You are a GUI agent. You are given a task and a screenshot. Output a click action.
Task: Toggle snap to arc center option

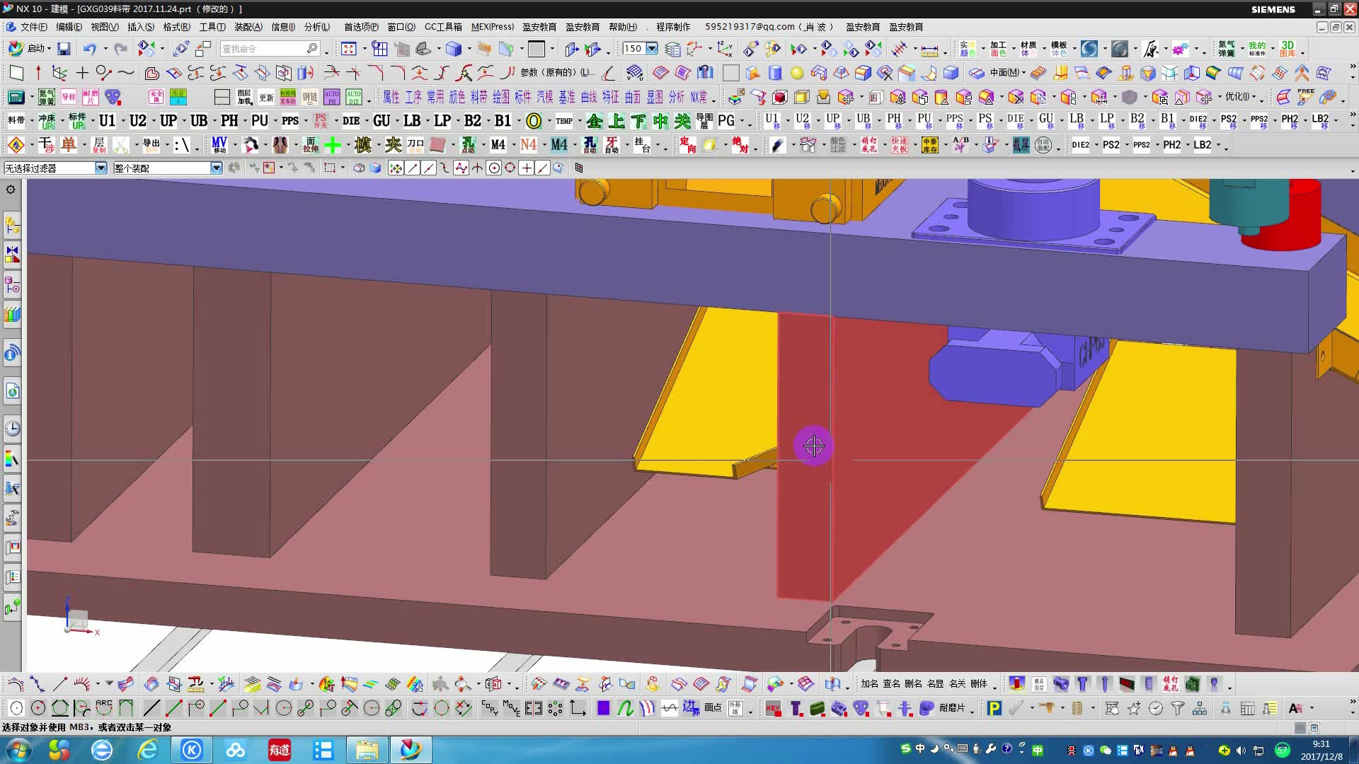(x=494, y=168)
